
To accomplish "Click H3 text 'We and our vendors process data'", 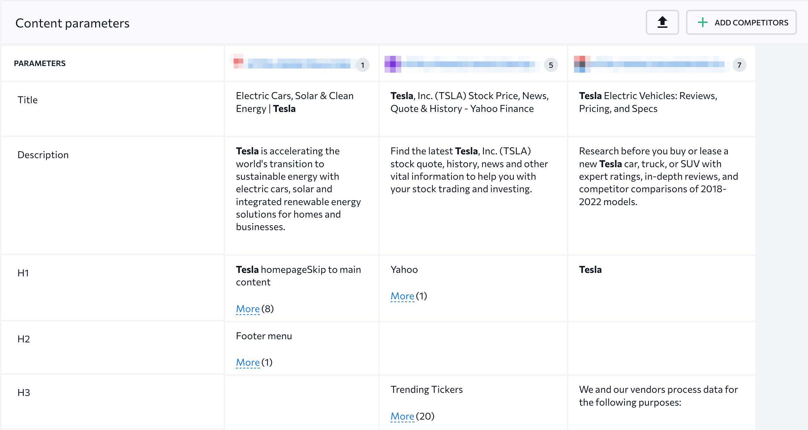I will (x=658, y=396).
